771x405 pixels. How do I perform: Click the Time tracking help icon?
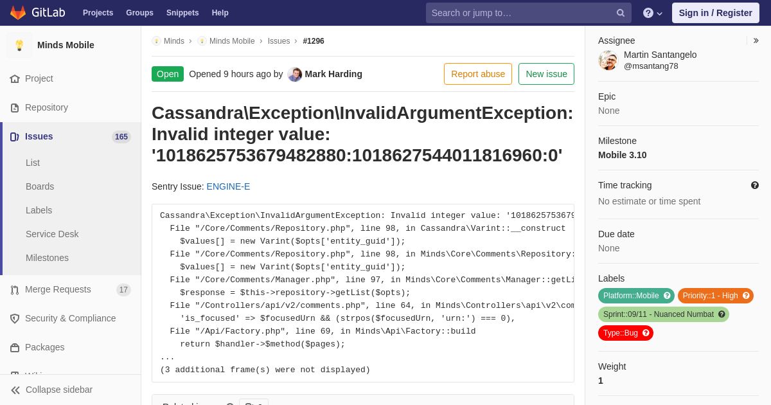point(755,185)
